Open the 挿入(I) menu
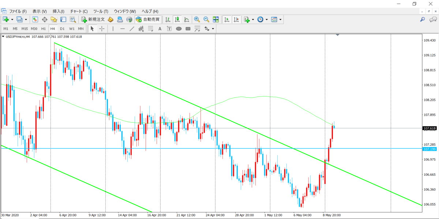The height and width of the screenshot is (219, 439). pos(59,11)
